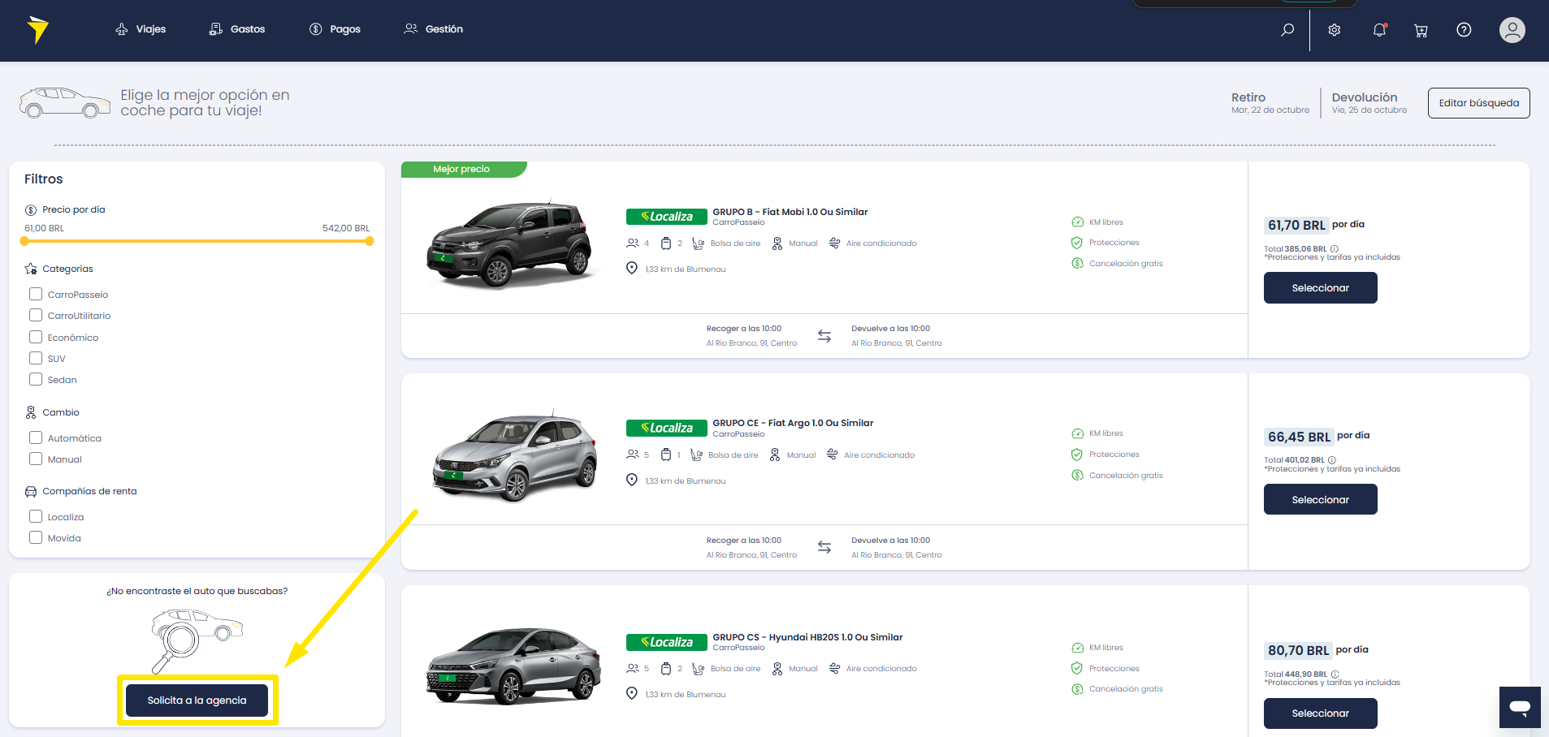Check the Econômico category
This screenshot has height=737, width=1549.
pos(36,337)
